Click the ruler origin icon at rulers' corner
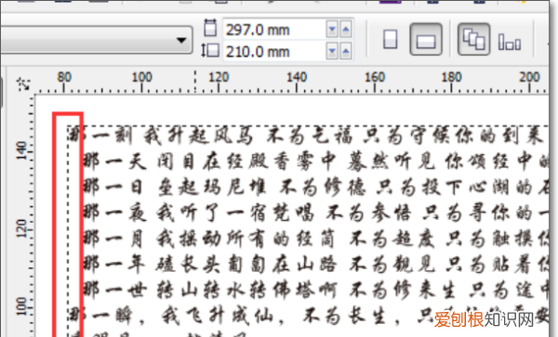558x337 pixels. 23,84
